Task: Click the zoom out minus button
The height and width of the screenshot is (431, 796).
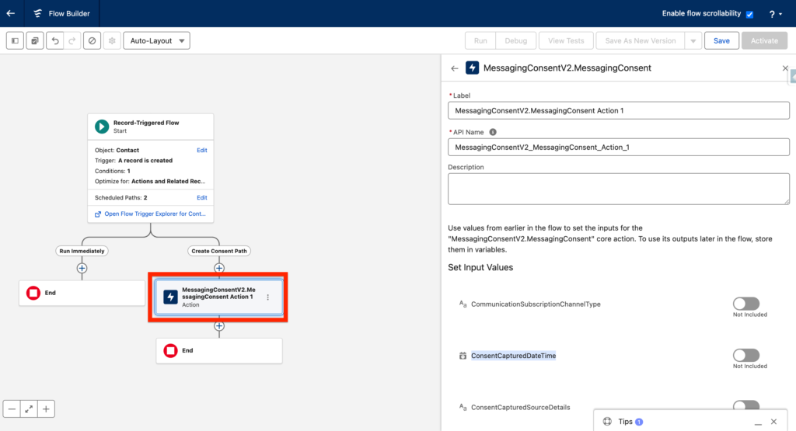Action: [x=12, y=408]
